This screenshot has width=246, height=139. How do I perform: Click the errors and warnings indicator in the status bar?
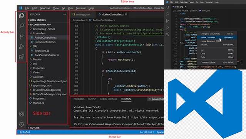tap(25, 132)
